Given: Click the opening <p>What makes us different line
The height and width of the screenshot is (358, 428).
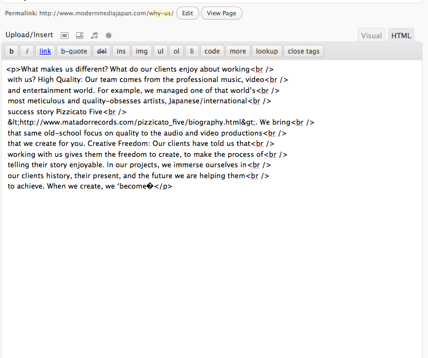Looking at the screenshot, I should tap(140, 69).
